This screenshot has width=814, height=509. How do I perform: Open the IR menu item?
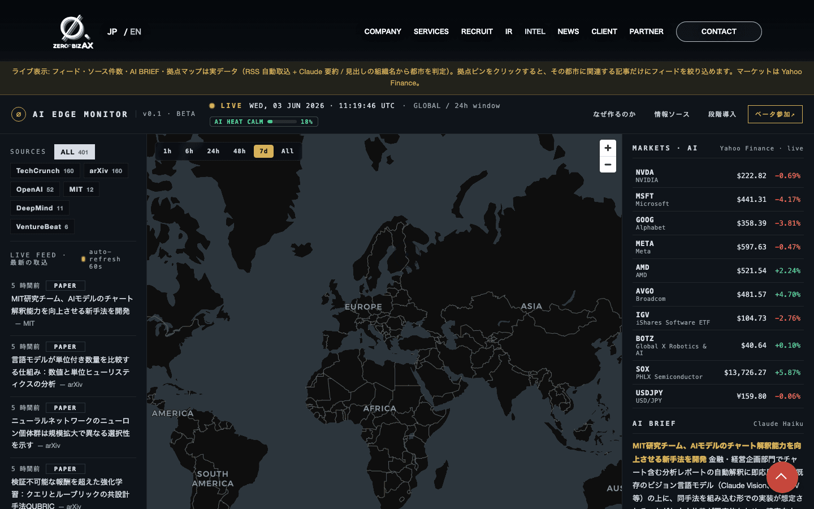pos(509,32)
